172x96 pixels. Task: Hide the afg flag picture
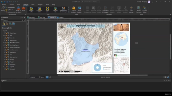pos(5,59)
